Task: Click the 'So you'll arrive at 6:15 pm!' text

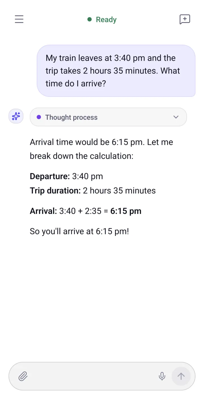Action: point(79,231)
